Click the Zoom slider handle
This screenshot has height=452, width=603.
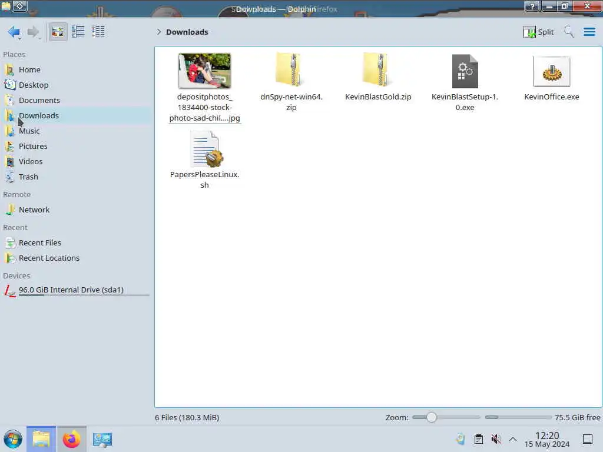(x=432, y=417)
